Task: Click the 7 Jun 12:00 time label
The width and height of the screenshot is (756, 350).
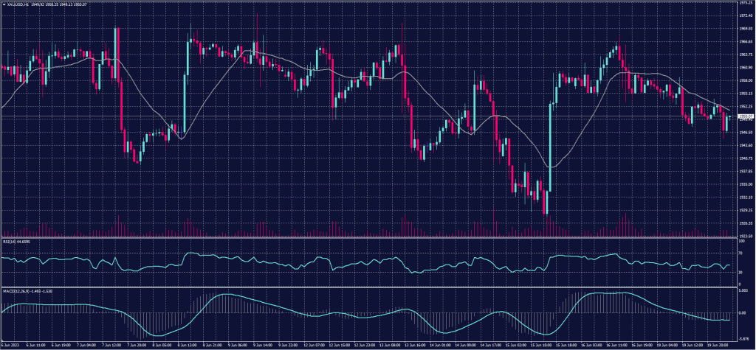Action: click(111, 345)
